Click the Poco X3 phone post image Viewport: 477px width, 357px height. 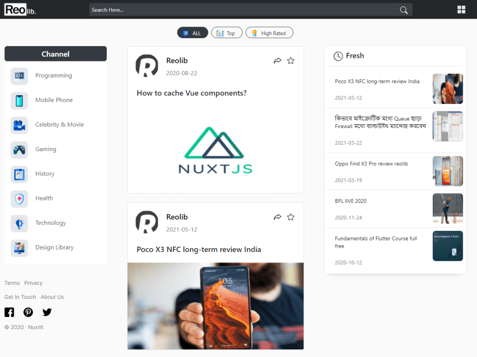click(x=216, y=306)
